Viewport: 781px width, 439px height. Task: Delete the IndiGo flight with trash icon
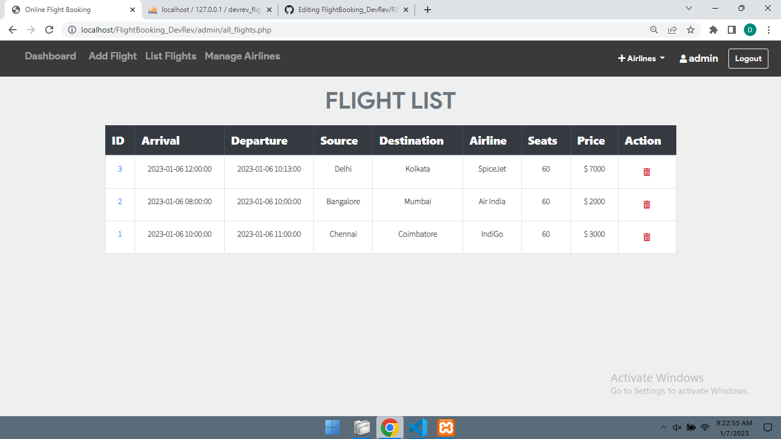pos(647,237)
